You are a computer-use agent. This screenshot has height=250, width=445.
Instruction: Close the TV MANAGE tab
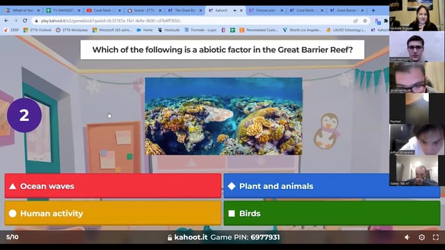[x=79, y=10]
